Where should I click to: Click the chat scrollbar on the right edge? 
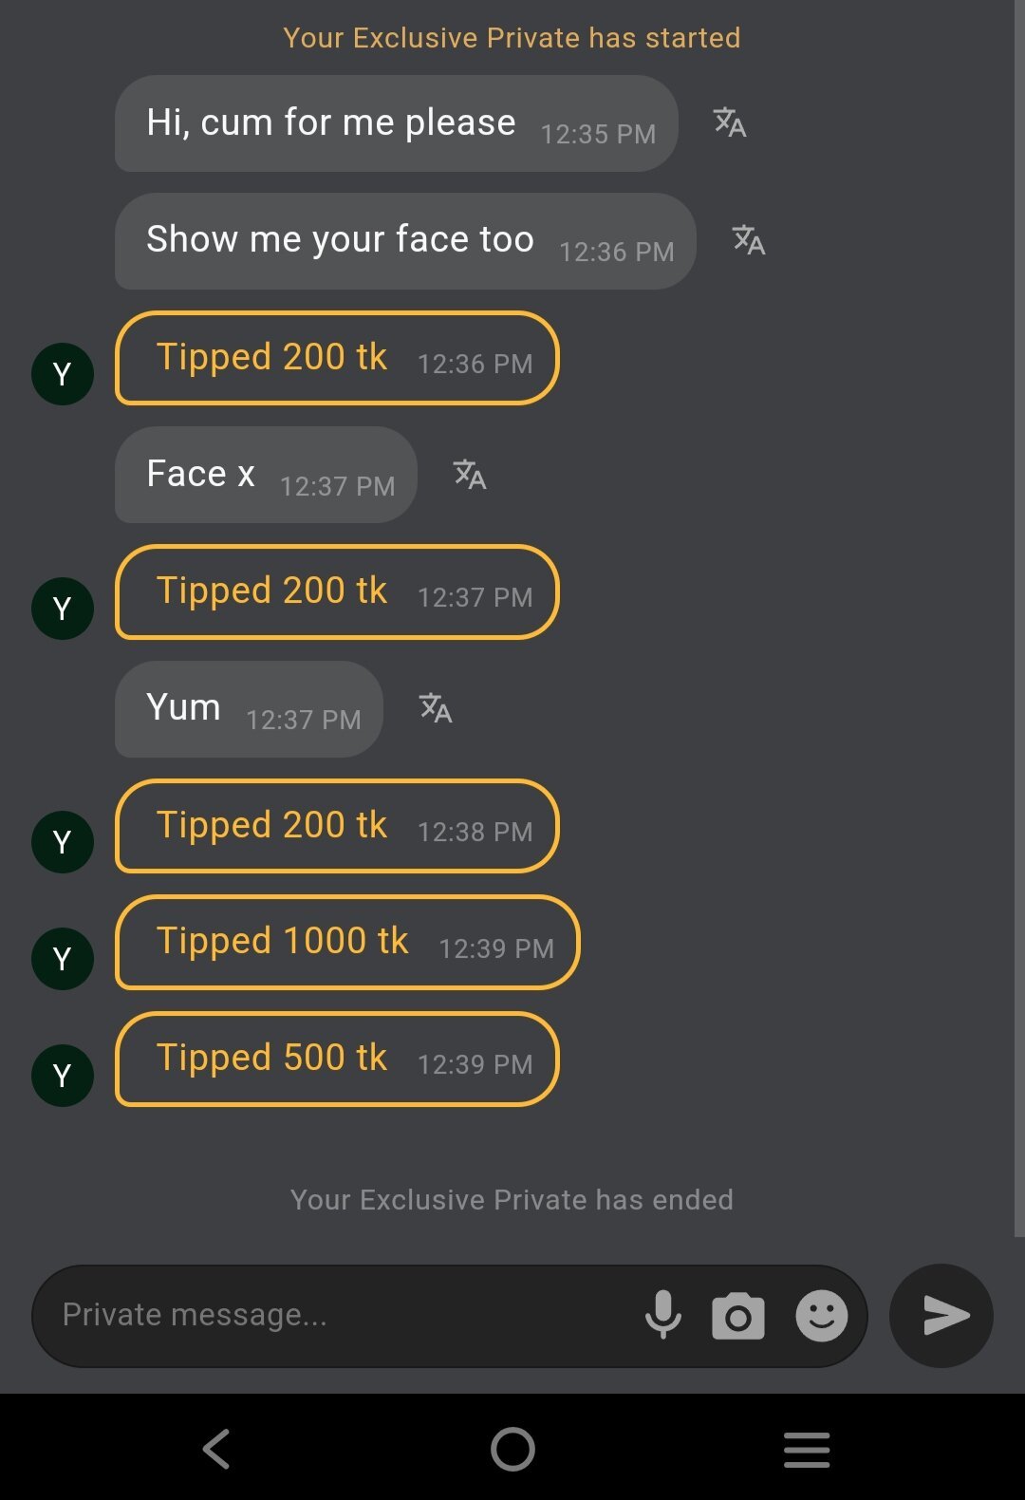point(1019,617)
